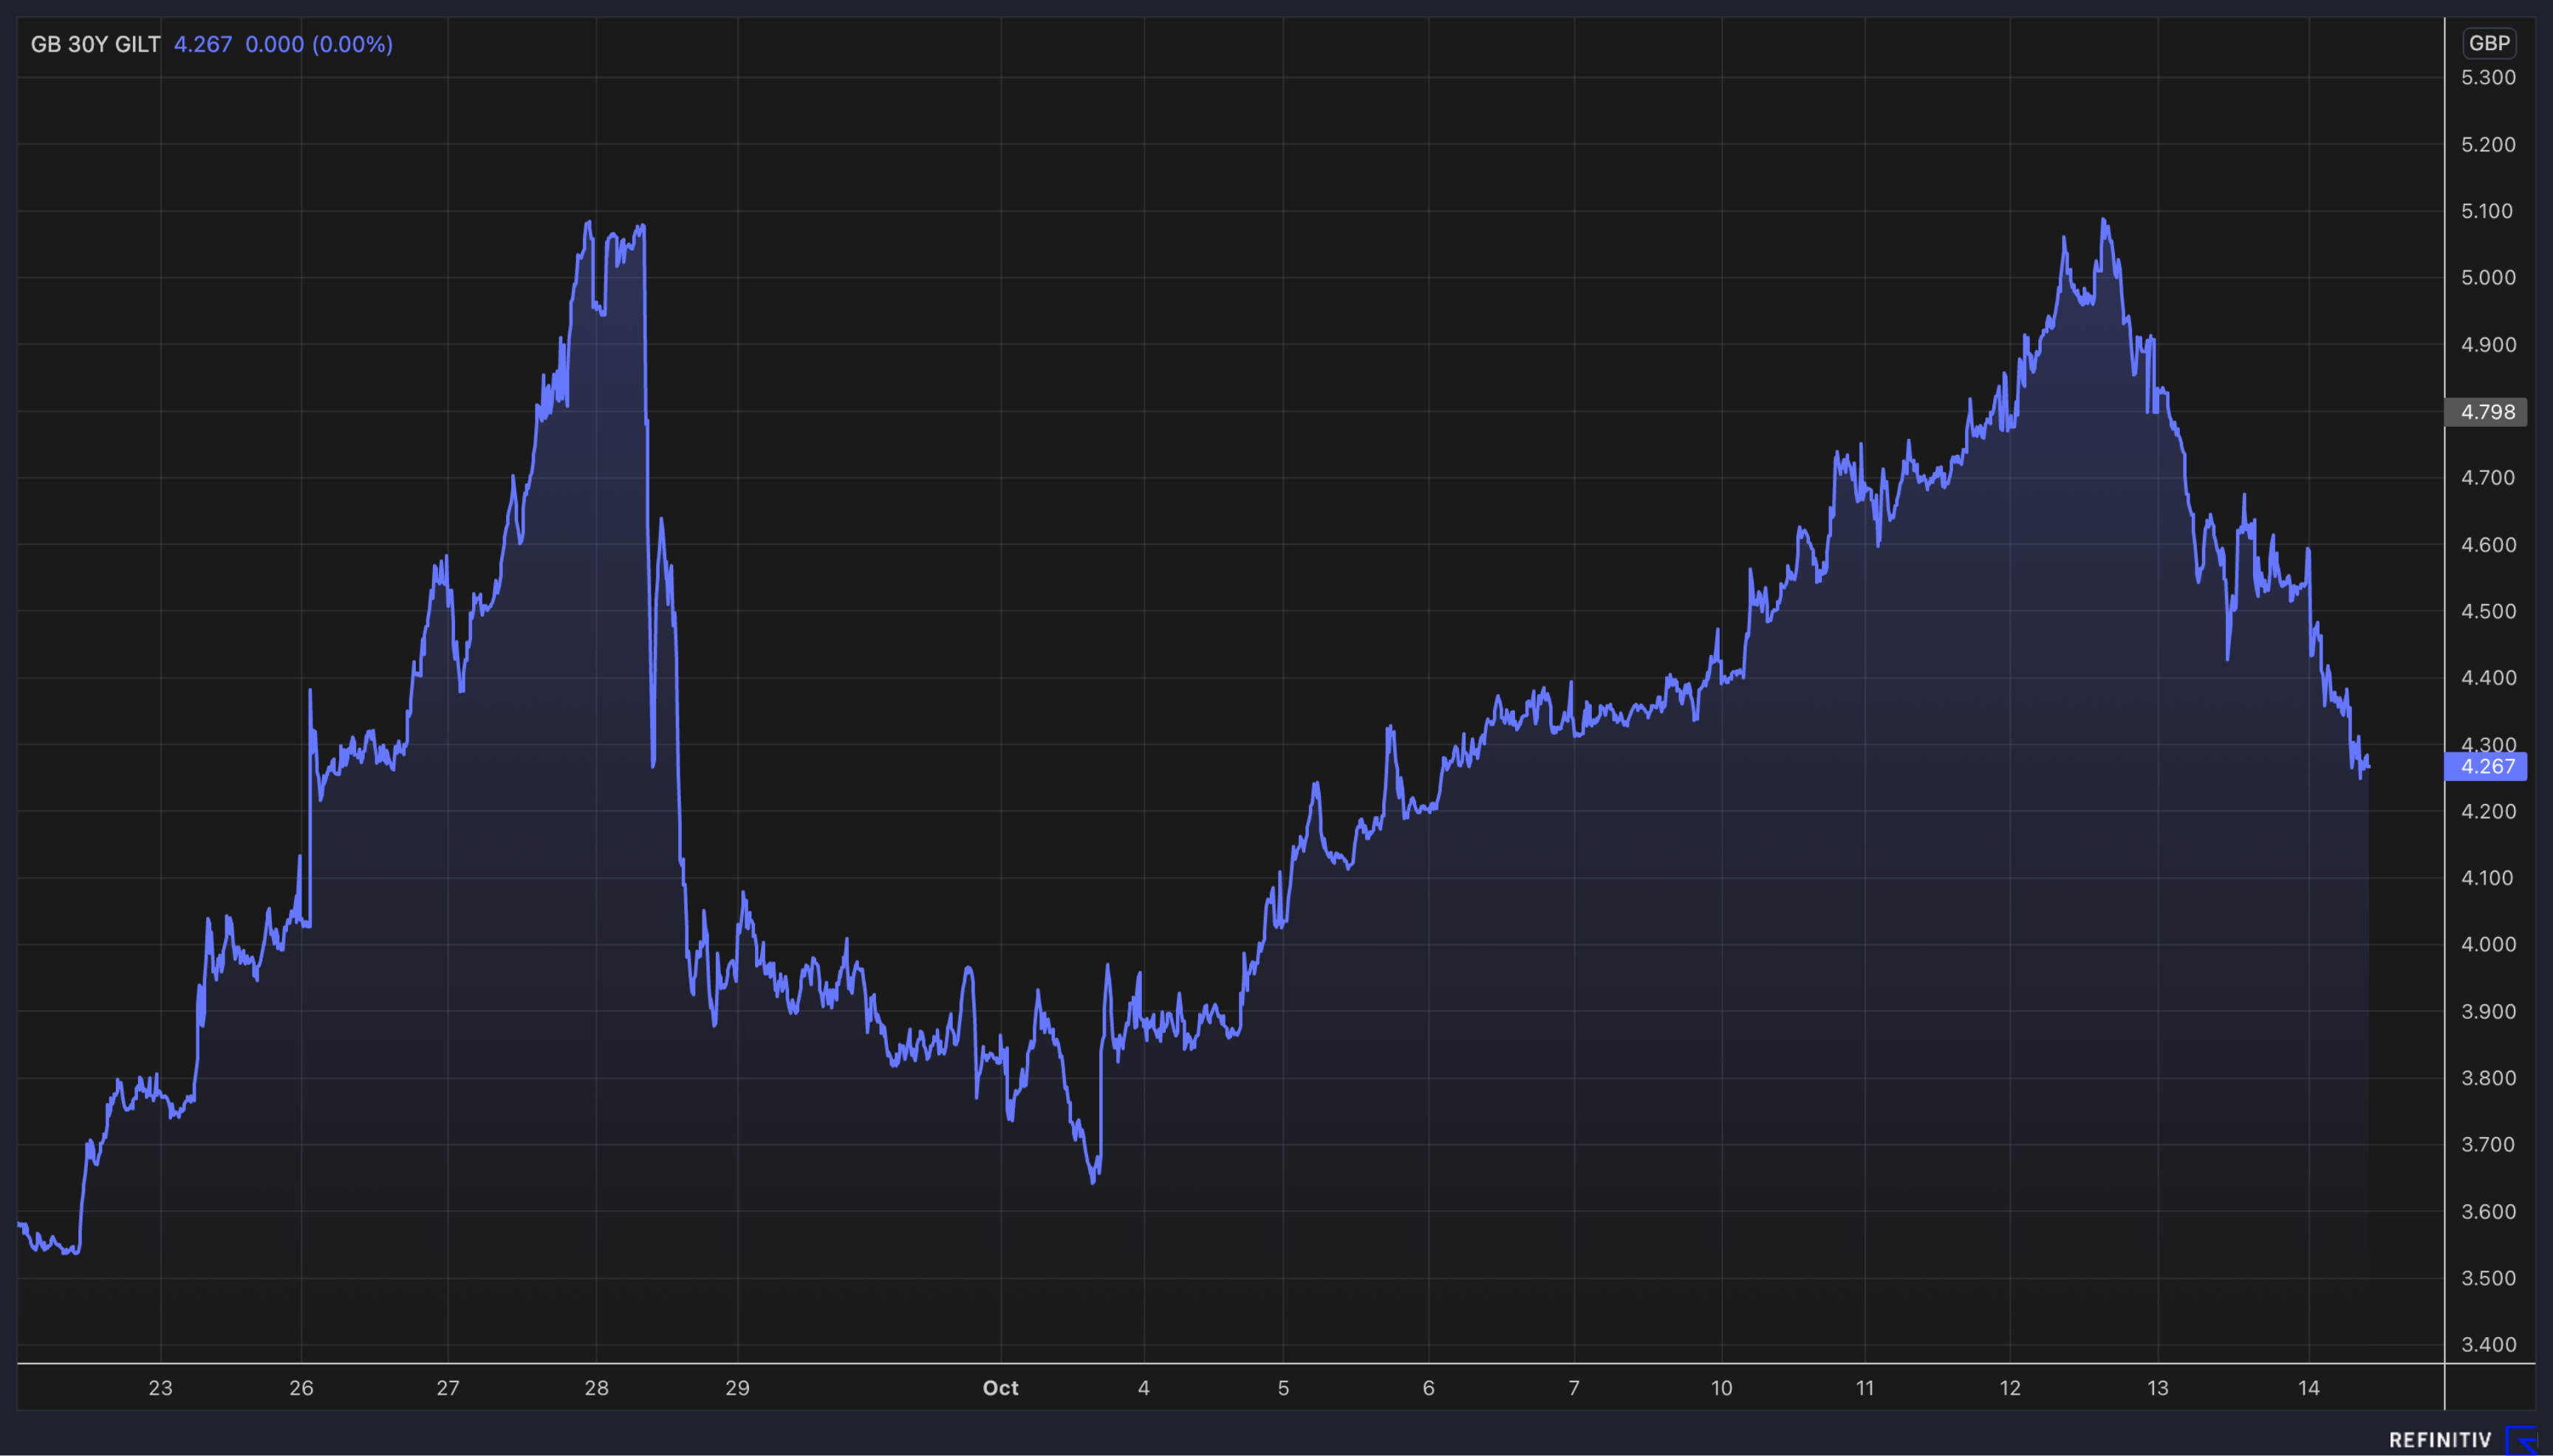Click the 14 date axis label
Screen dimensions: 2553x1456
(2309, 1388)
